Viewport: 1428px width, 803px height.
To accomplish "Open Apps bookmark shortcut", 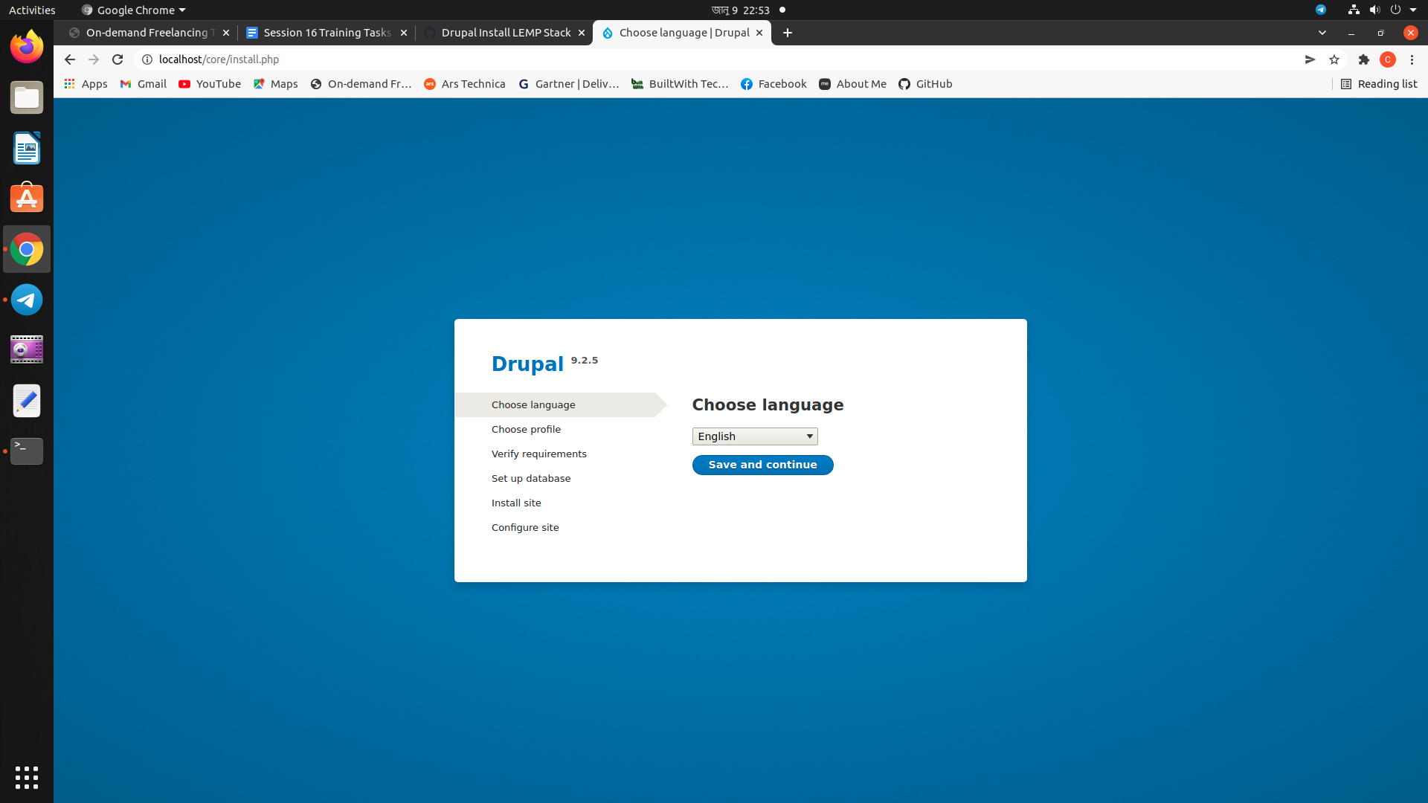I will pos(86,84).
